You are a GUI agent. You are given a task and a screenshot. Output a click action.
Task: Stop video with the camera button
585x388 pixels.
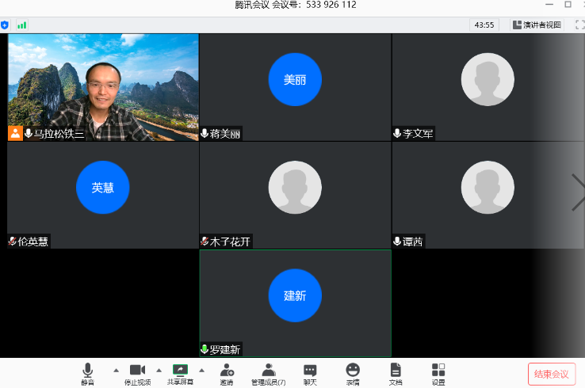137,371
